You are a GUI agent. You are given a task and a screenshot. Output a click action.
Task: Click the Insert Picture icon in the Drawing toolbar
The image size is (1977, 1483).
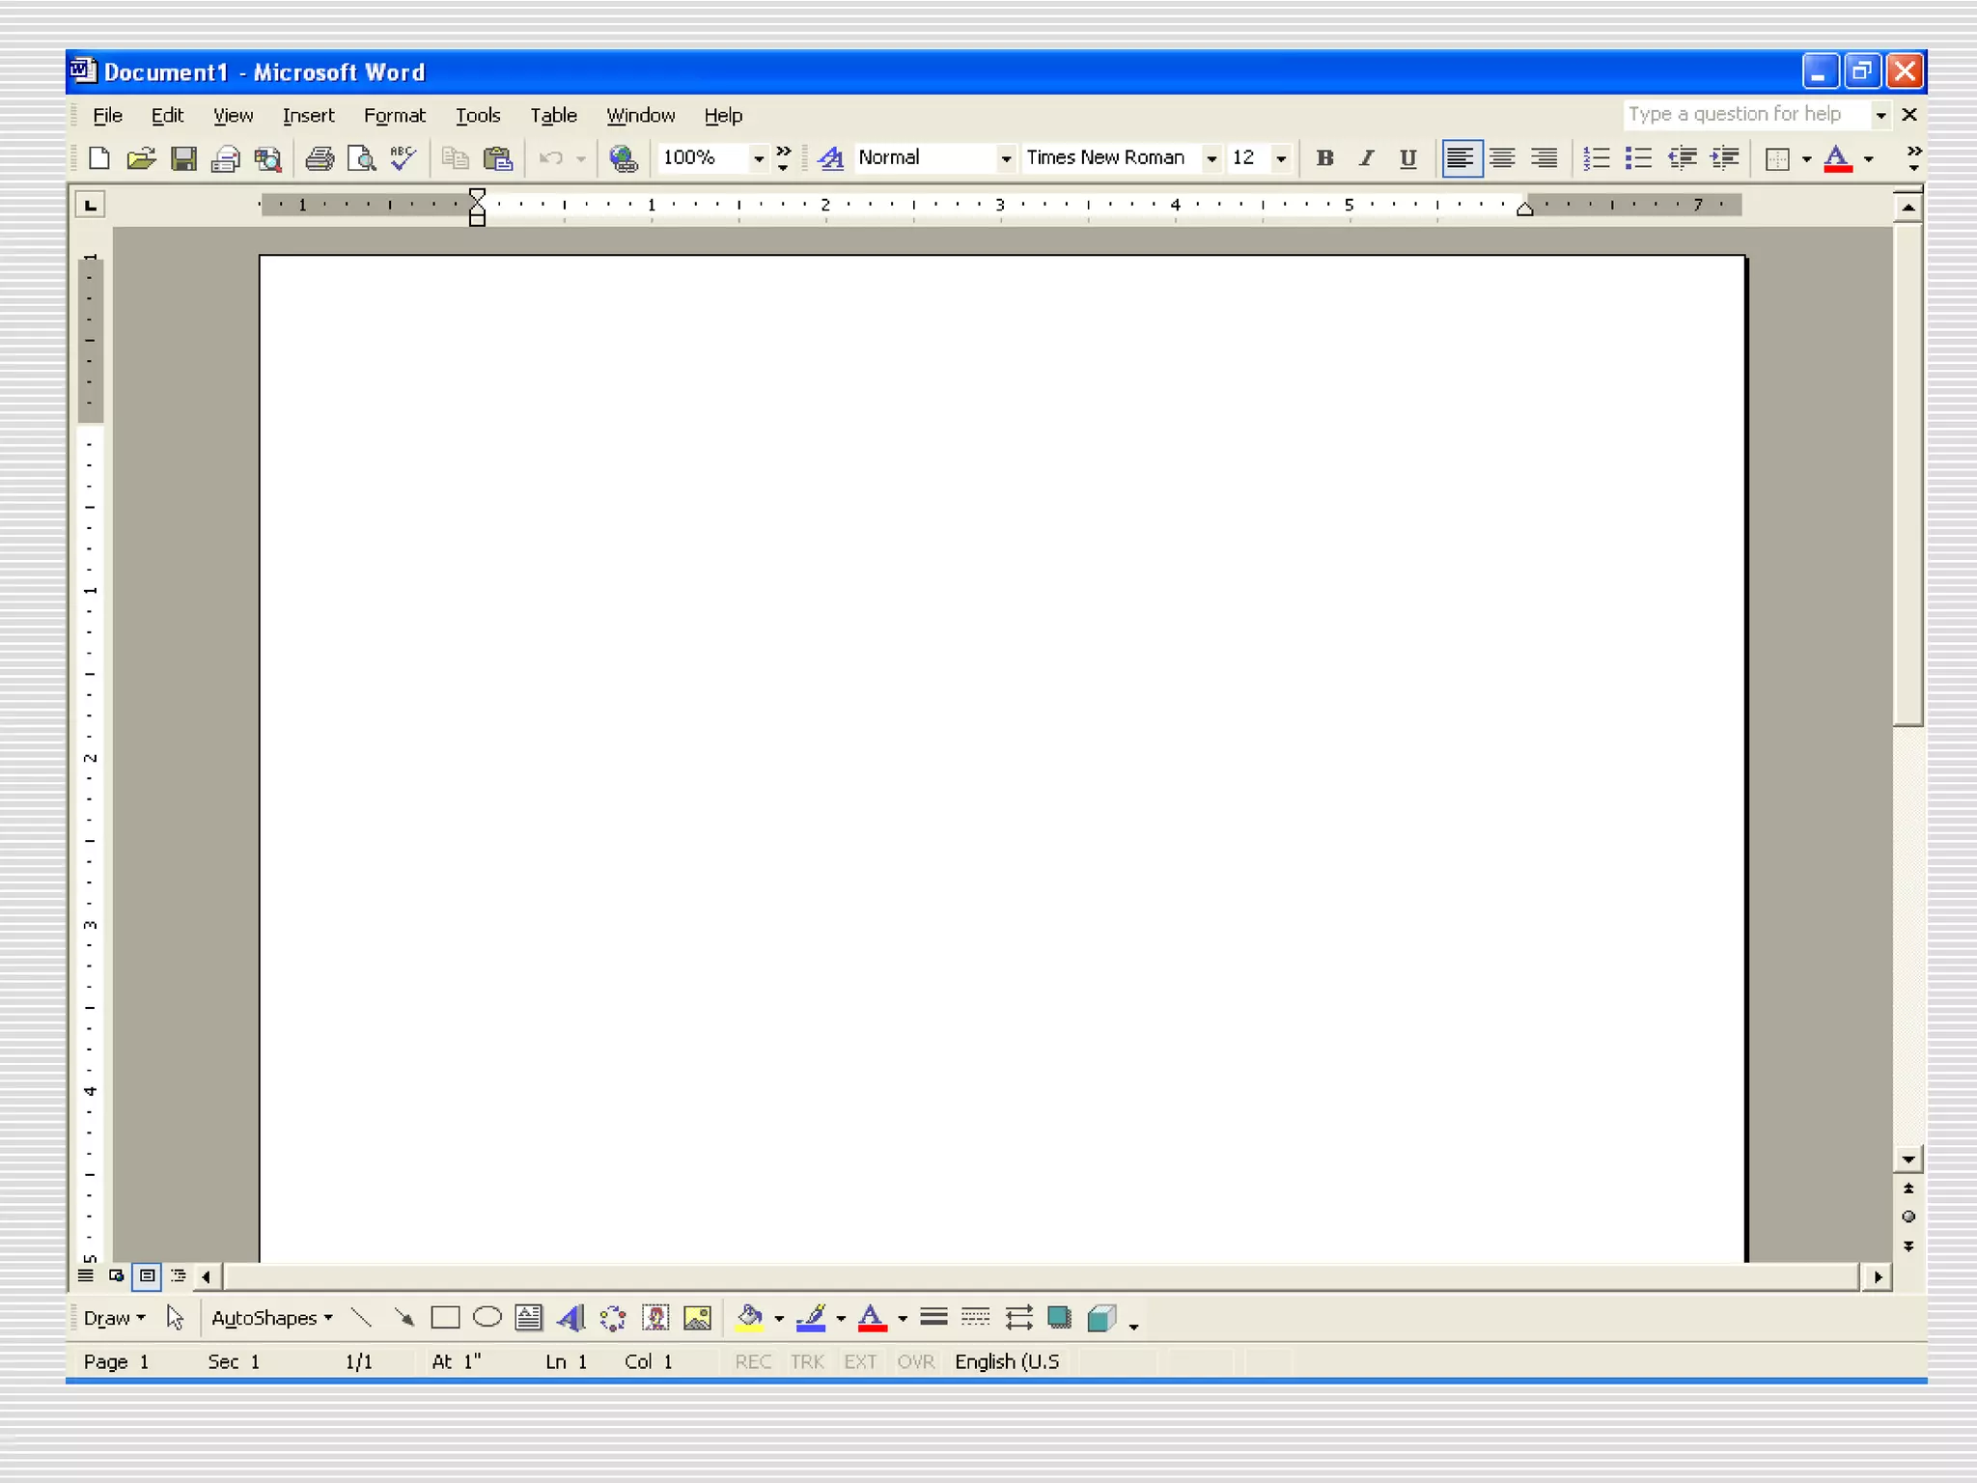click(x=697, y=1318)
